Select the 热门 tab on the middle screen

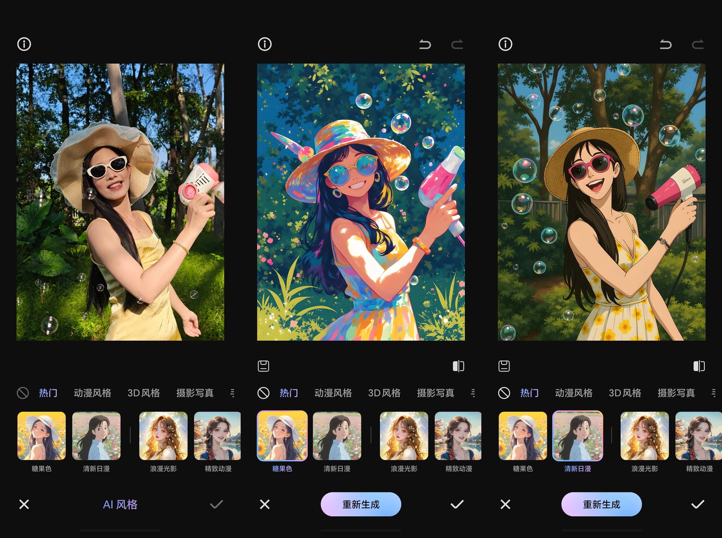click(289, 393)
